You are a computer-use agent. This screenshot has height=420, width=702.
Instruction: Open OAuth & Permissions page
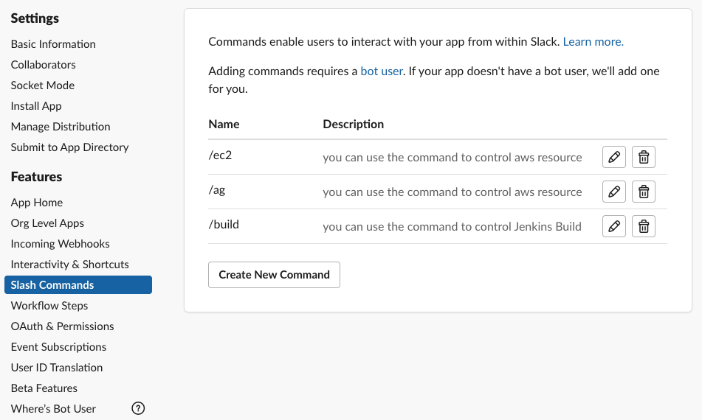pos(62,326)
